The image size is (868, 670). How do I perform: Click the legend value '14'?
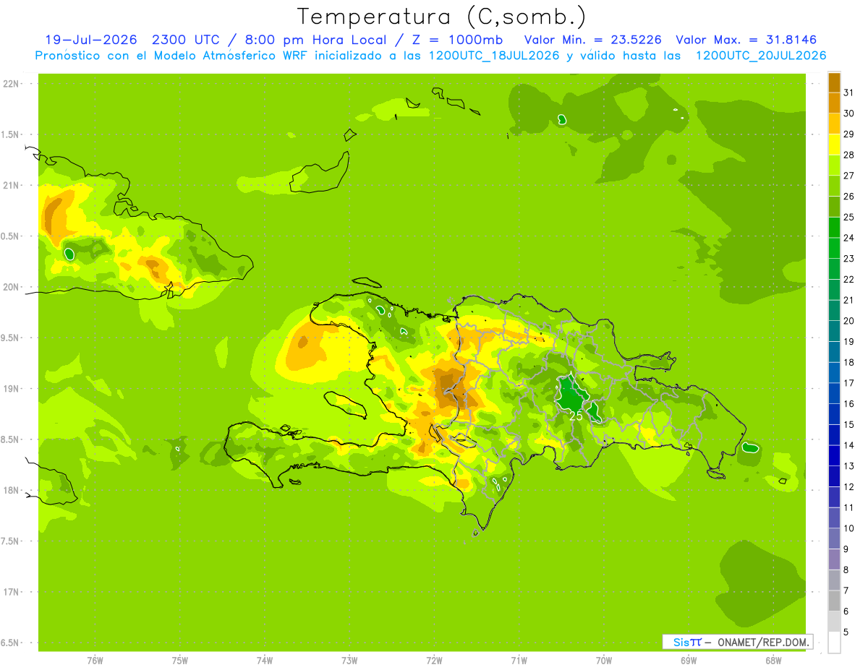tap(849, 445)
